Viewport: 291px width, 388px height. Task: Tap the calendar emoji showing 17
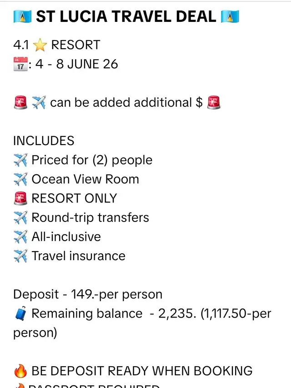click(20, 64)
